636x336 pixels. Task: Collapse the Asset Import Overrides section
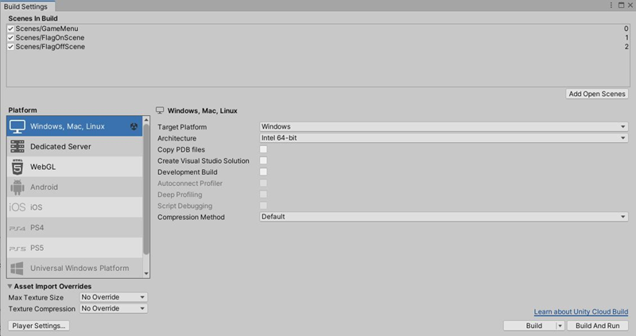point(10,286)
